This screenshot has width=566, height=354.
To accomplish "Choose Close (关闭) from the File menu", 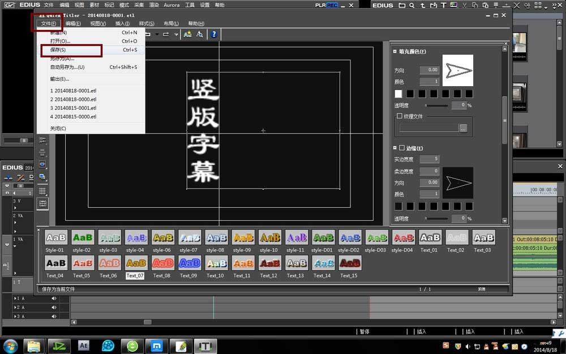I will [x=91, y=129].
